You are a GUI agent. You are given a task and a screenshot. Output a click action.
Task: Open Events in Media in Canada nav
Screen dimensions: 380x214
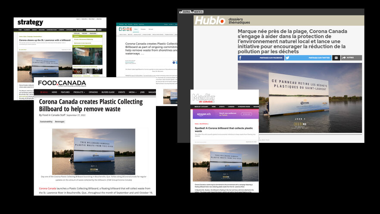pyautogui.click(x=222, y=107)
